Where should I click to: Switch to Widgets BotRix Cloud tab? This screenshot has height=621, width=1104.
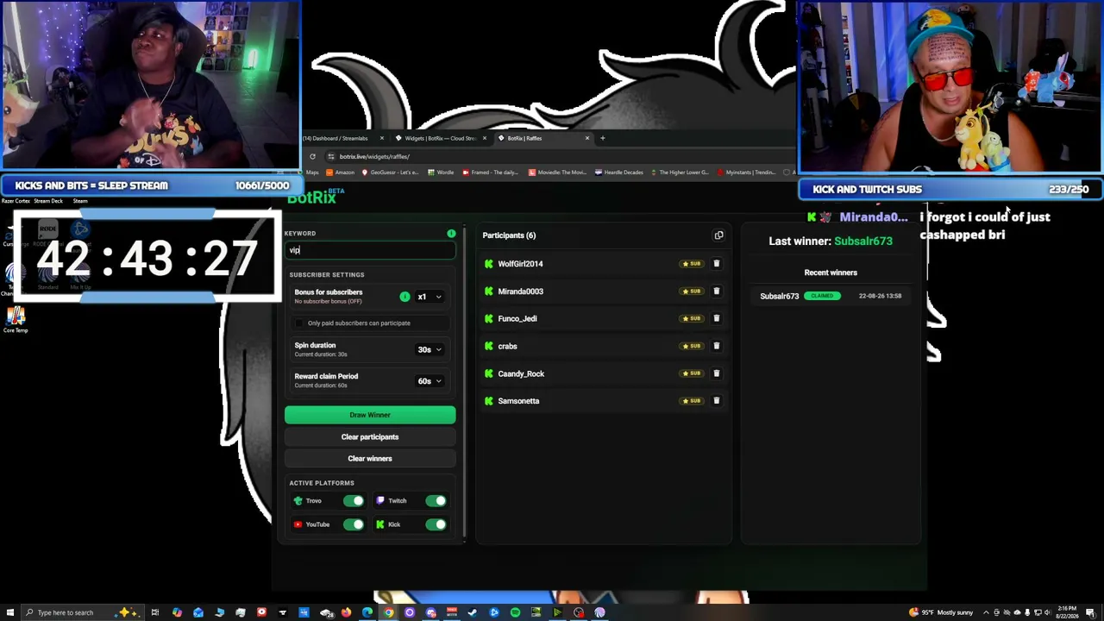[x=440, y=138]
